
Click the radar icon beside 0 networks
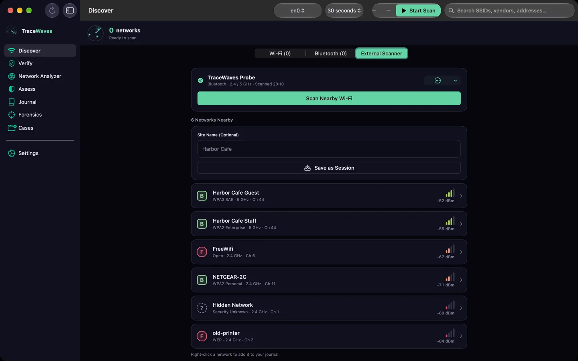(x=96, y=33)
